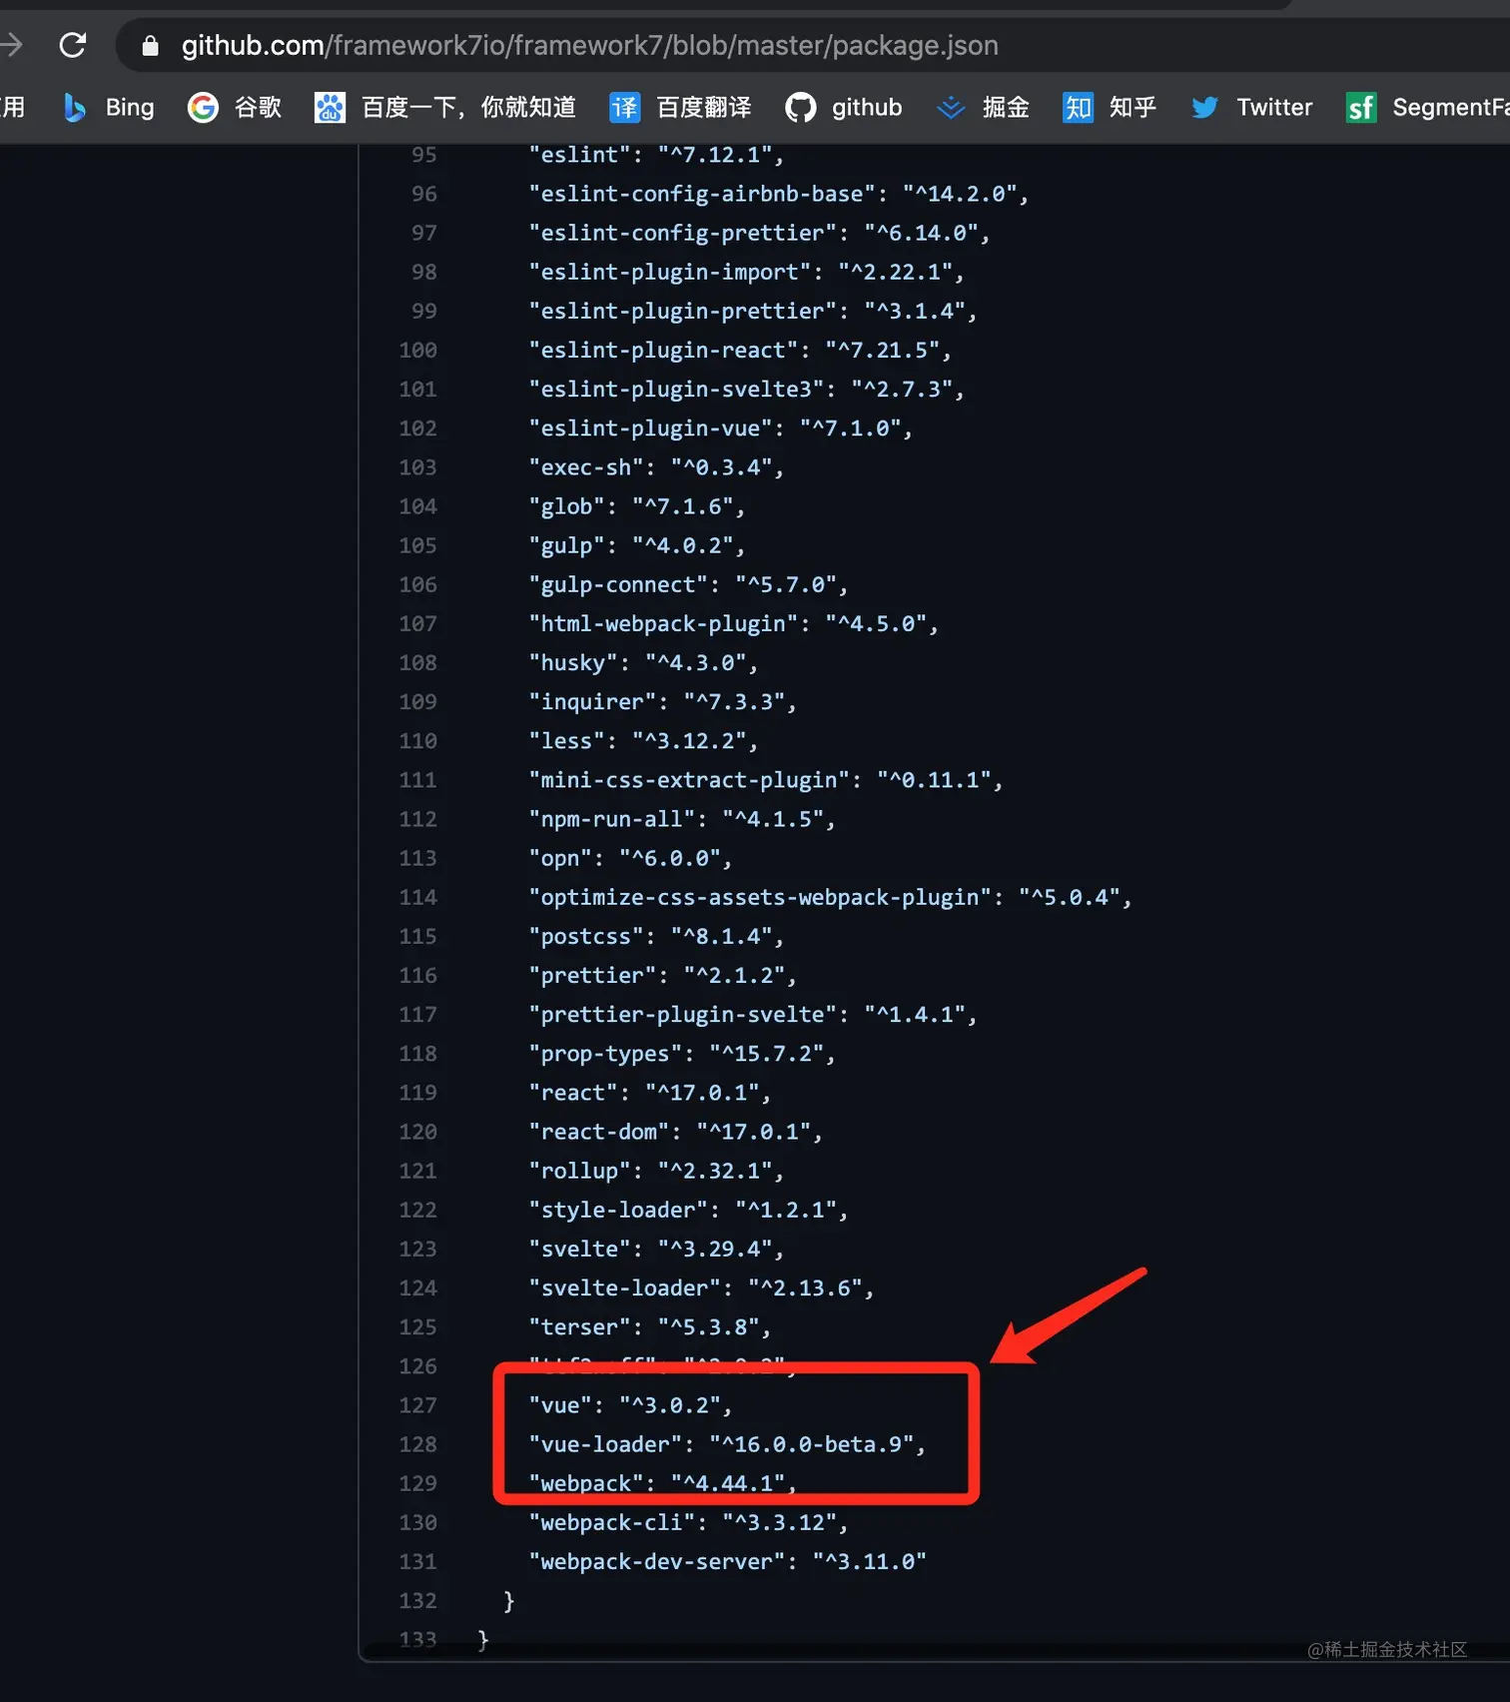Click the "mini-css-extract-plugin" line
This screenshot has height=1702, width=1510.
pos(766,780)
